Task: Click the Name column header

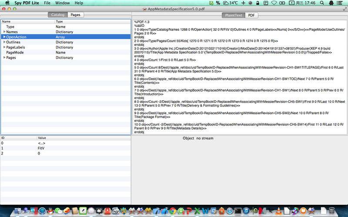Action: (x=28, y=21)
